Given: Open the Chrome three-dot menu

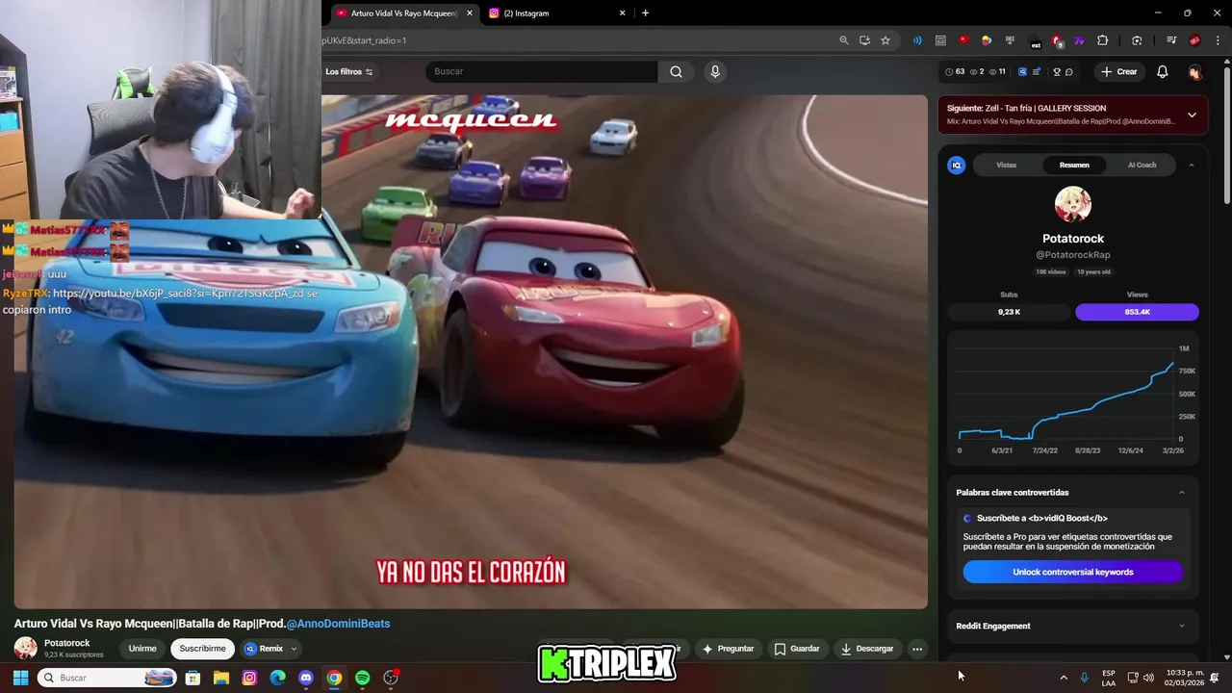Looking at the screenshot, I should click(1217, 40).
